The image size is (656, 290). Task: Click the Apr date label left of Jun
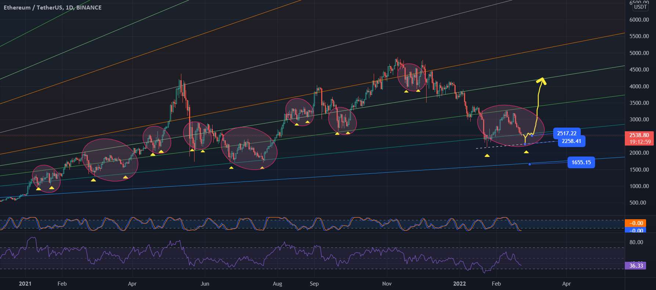pos(132,284)
